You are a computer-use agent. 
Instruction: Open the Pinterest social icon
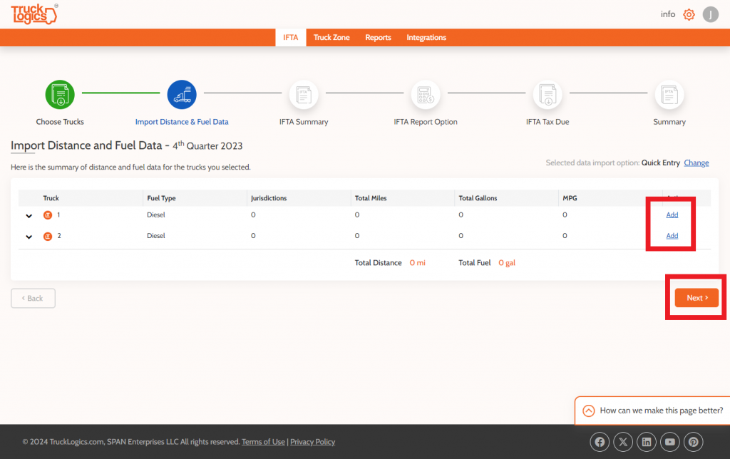693,442
